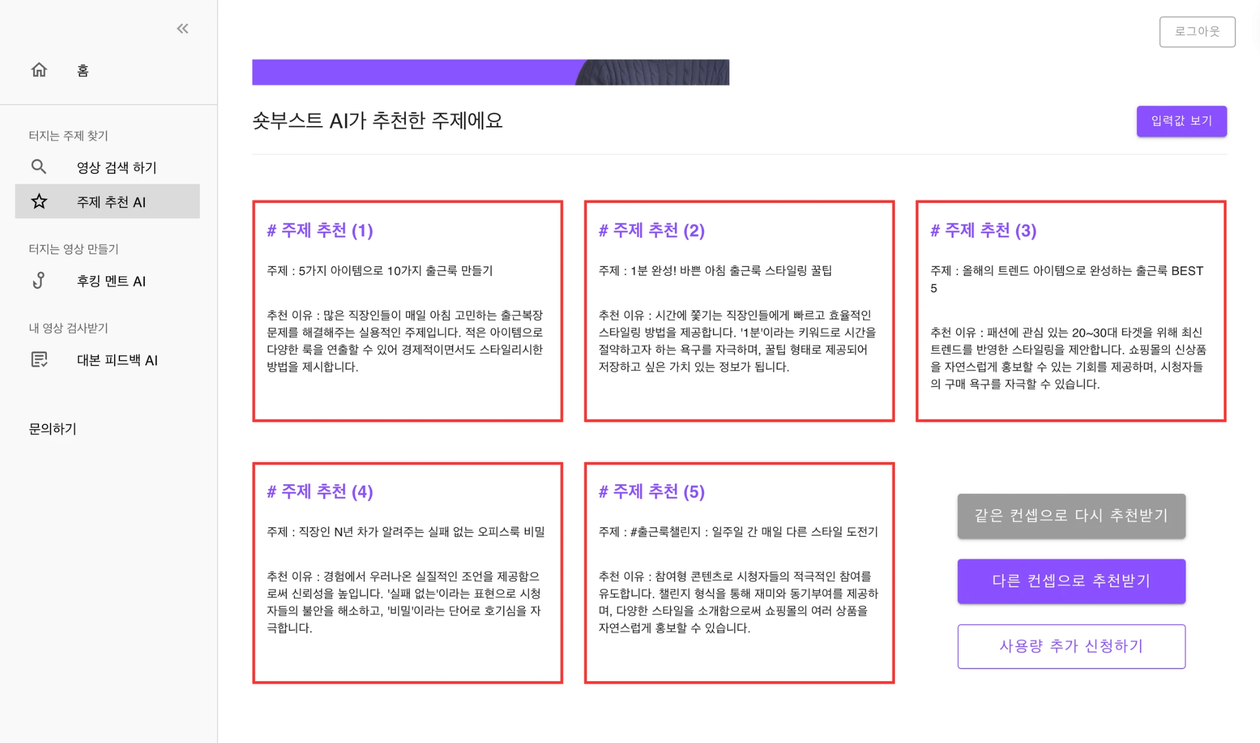
Task: Click 같은 컨셉으로 다시 추천받기 button
Action: tap(1071, 516)
